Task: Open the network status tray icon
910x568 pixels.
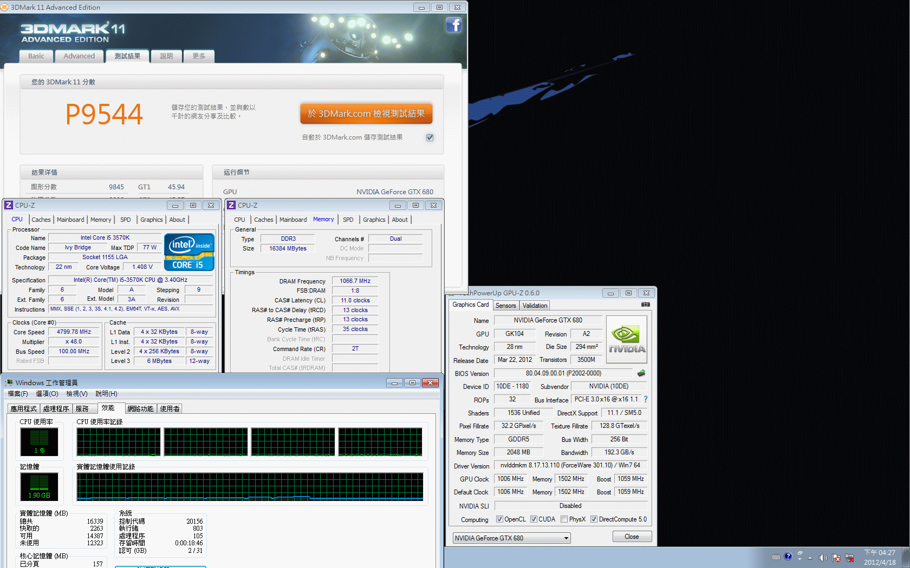Action: pyautogui.click(x=849, y=558)
